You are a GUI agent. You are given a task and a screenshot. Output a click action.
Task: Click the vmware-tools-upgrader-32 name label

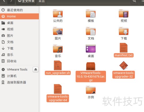click(124, 75)
